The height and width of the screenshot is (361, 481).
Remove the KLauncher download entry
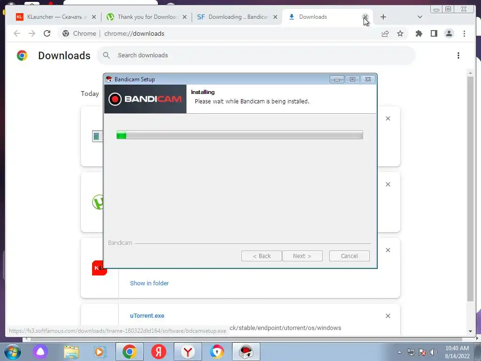(388, 250)
